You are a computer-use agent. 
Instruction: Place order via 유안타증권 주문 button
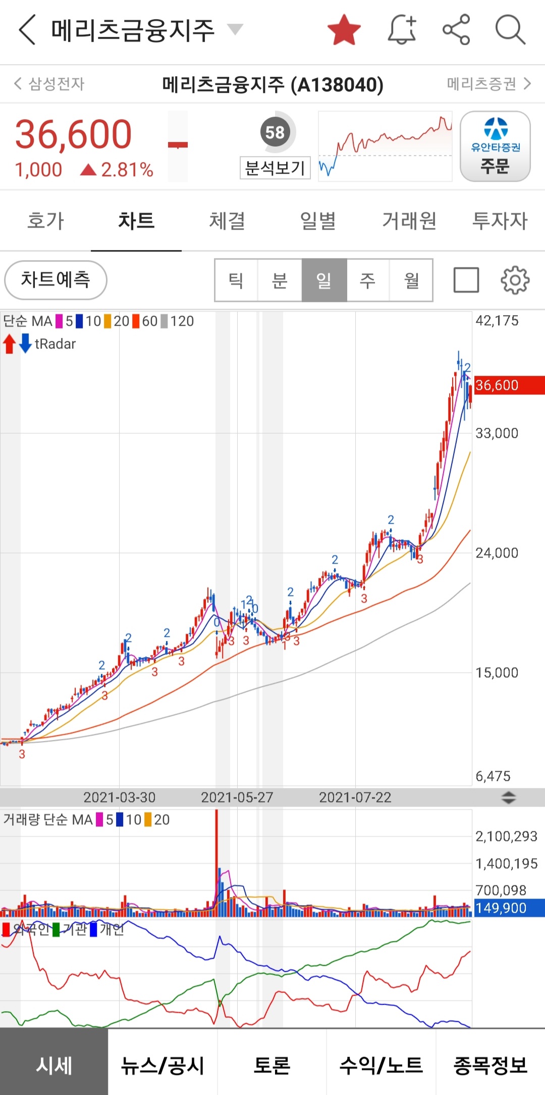click(x=495, y=146)
